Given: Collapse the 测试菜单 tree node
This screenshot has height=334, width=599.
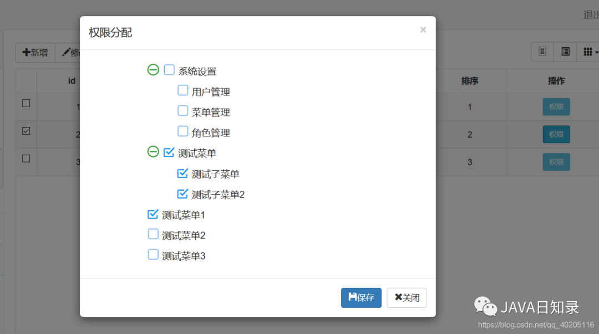Looking at the screenshot, I should 153,151.
